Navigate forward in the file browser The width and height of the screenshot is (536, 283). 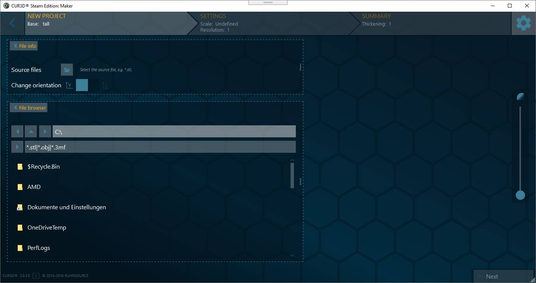(45, 132)
